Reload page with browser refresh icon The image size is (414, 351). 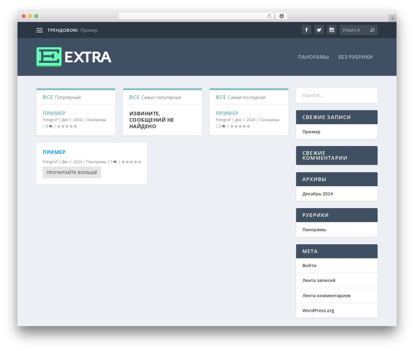[269, 16]
